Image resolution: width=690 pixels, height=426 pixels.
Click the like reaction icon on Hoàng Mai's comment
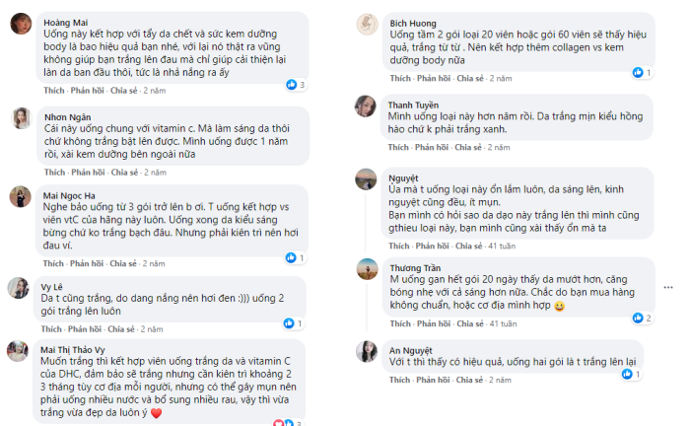click(291, 85)
